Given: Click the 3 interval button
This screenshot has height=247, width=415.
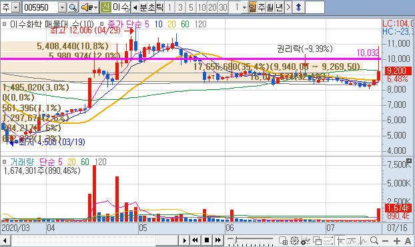Looking at the screenshot, I should pos(180,7).
